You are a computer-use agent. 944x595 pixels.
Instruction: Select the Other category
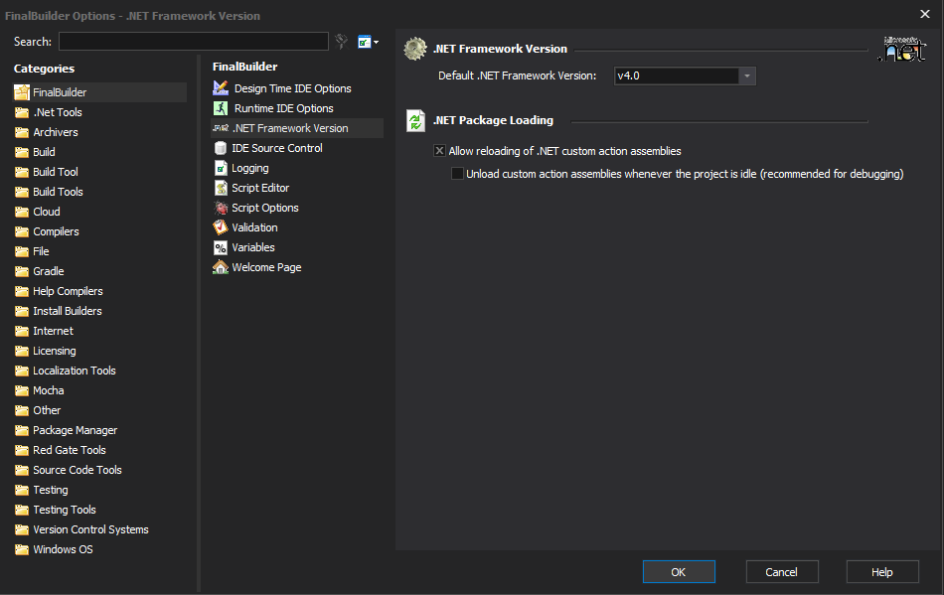coord(47,410)
